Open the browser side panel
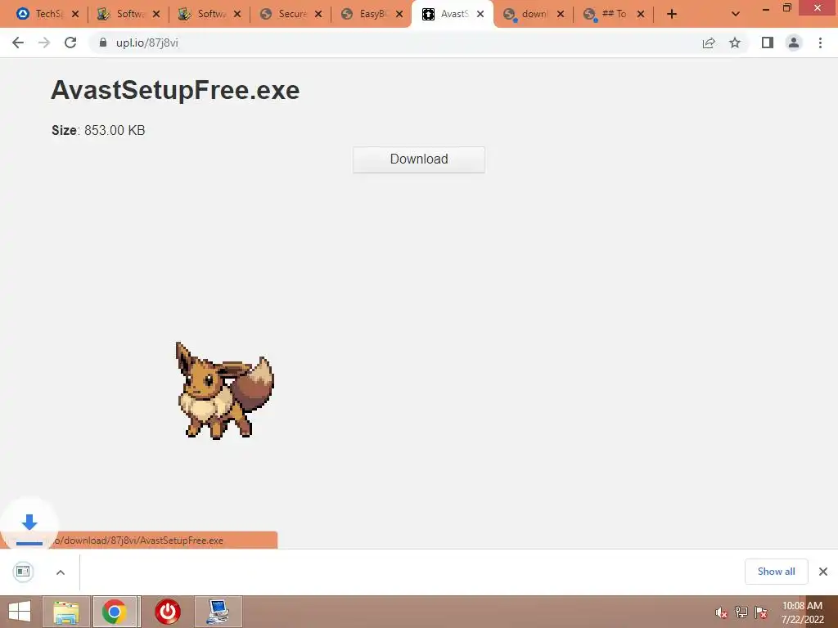838x628 pixels. (x=768, y=43)
